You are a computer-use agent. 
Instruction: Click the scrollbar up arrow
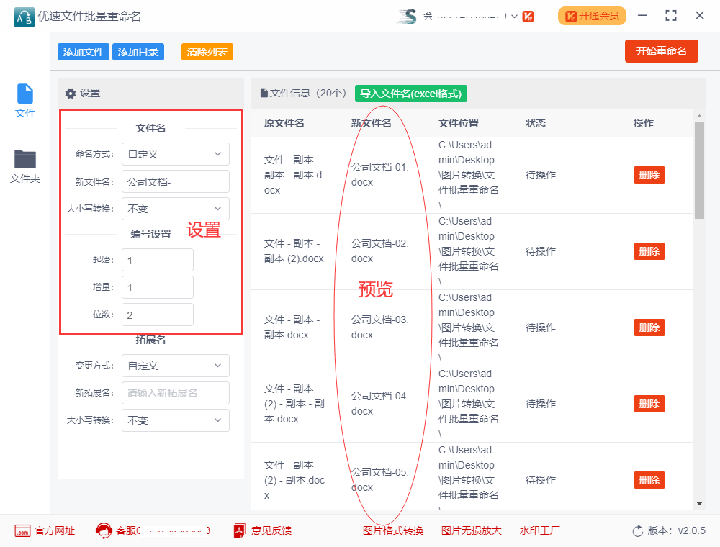point(699,116)
